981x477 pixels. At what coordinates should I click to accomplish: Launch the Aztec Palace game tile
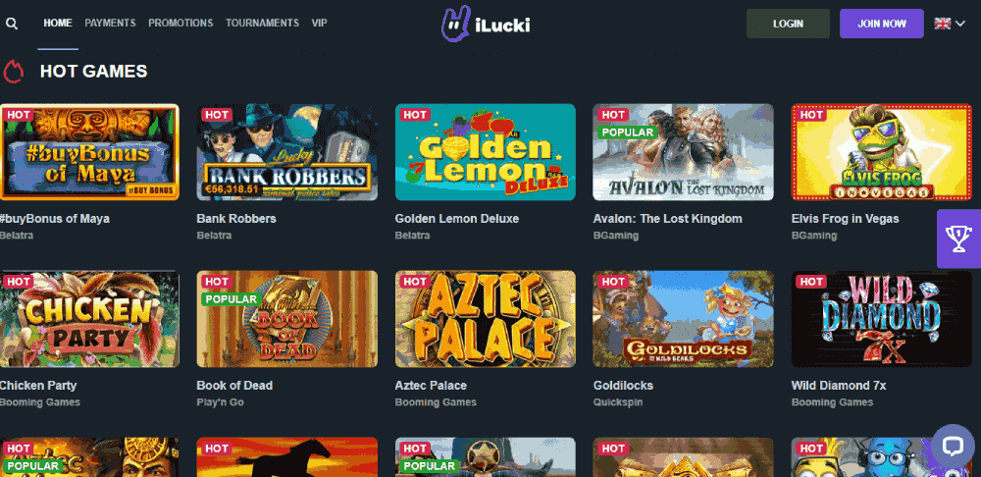pos(486,319)
